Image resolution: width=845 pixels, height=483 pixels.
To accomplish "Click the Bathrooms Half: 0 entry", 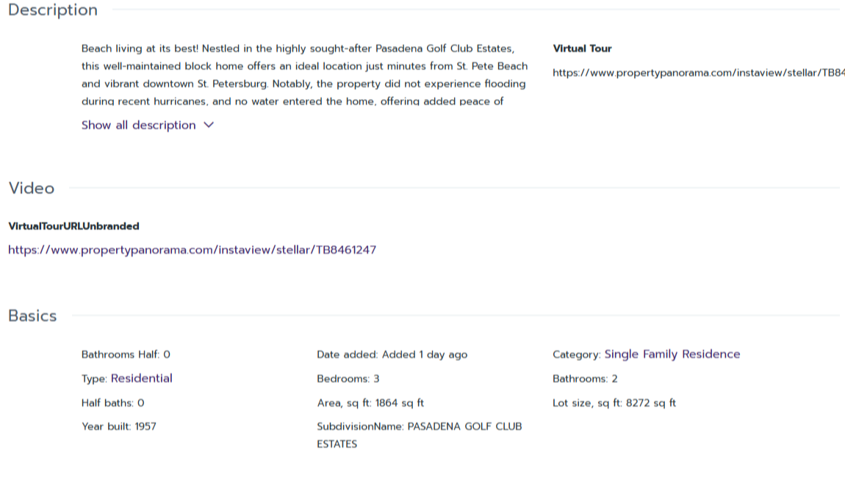I will point(126,355).
